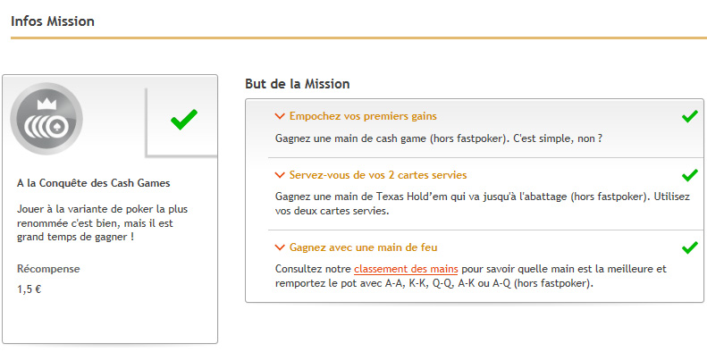Click green checkmark for Empochez vos premiers gains
The width and height of the screenshot is (707, 360).
tap(690, 116)
